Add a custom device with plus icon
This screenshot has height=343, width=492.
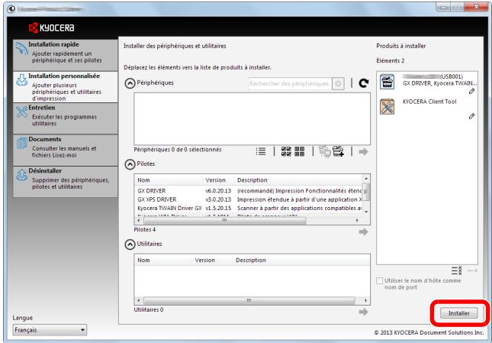click(338, 151)
